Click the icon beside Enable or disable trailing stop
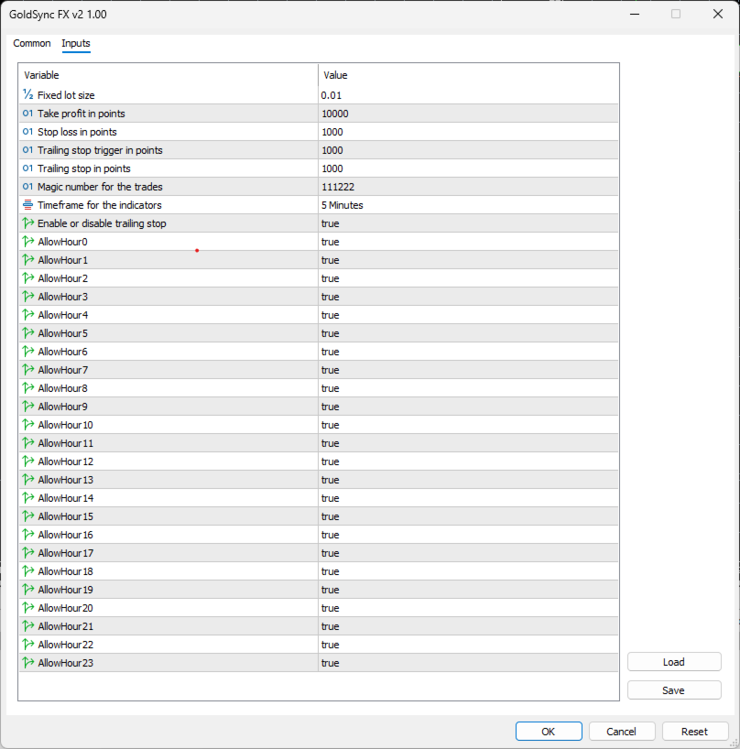 (28, 223)
